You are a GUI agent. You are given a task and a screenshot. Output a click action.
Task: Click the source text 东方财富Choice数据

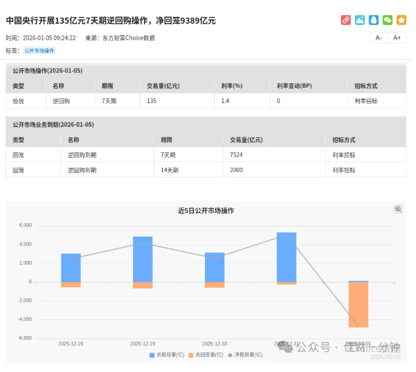pos(130,38)
